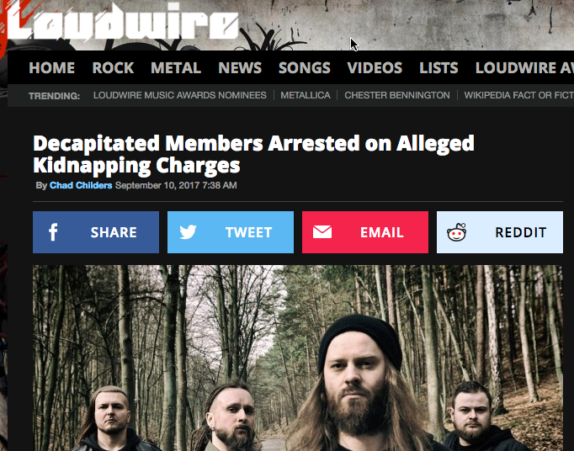Go to the VIDEOS section
The width and height of the screenshot is (574, 451).
pyautogui.click(x=375, y=67)
